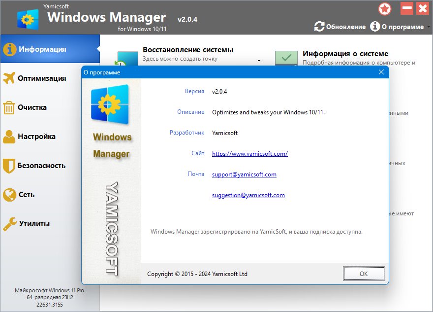Minimize the Windows Manager window
433x312 pixels.
pos(407,8)
